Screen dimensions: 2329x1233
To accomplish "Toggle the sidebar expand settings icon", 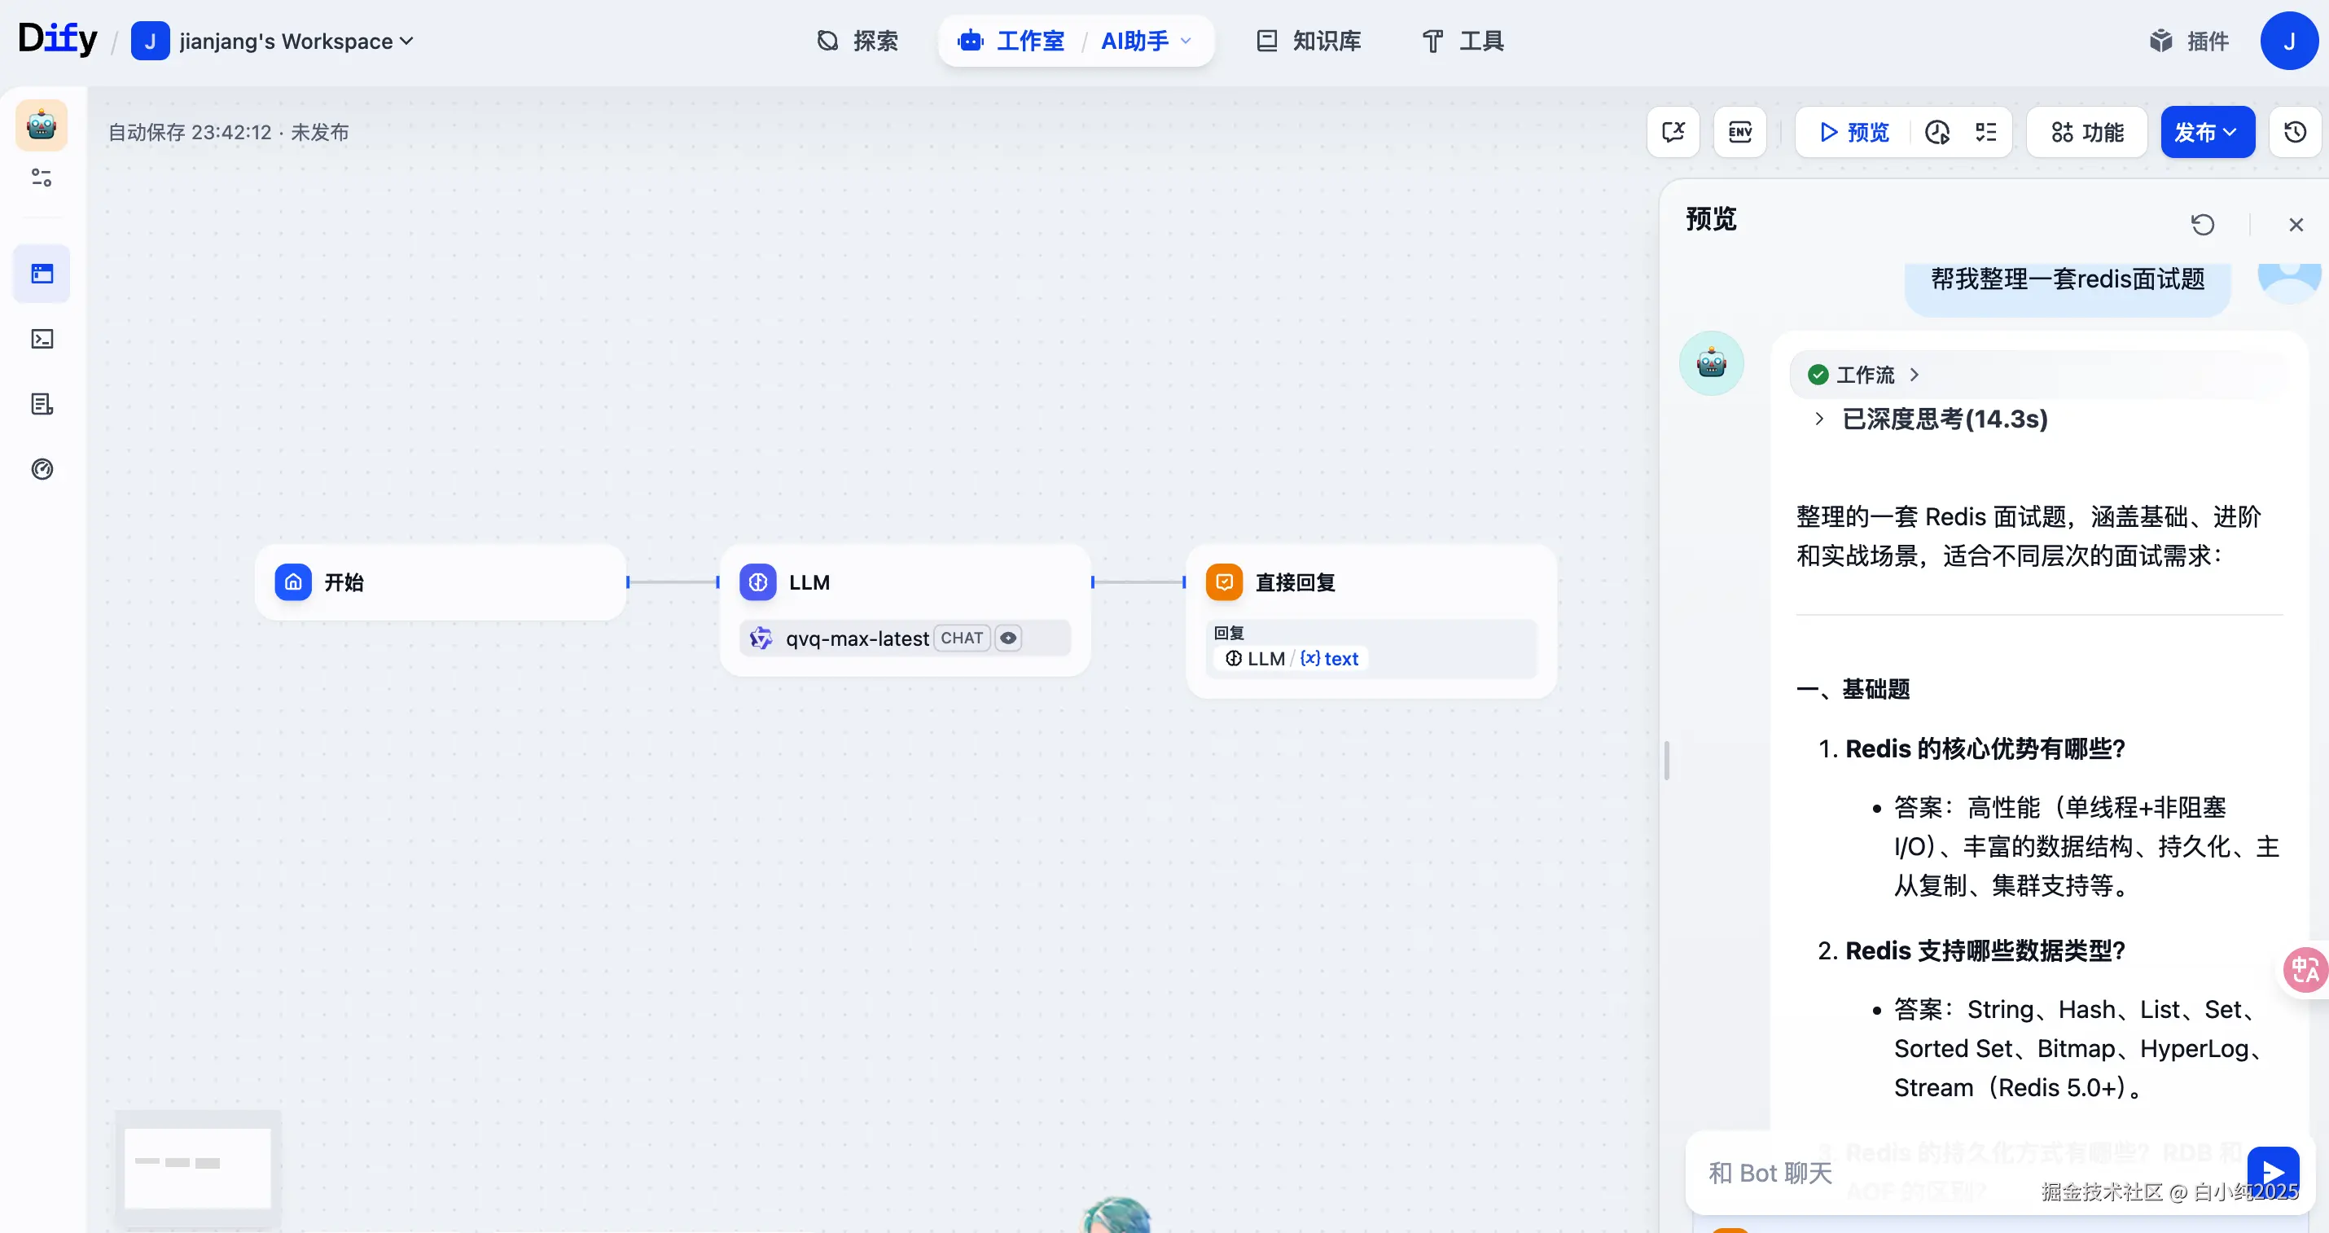I will (x=42, y=178).
